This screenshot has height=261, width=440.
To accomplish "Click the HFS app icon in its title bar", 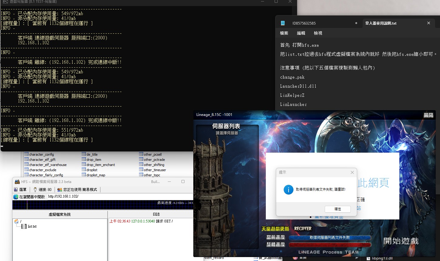I will tap(17, 182).
